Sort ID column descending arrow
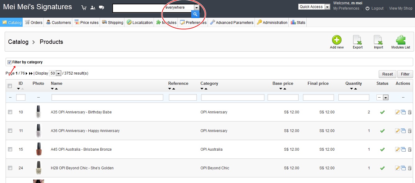Screen dimensions: 415x183 [19, 89]
